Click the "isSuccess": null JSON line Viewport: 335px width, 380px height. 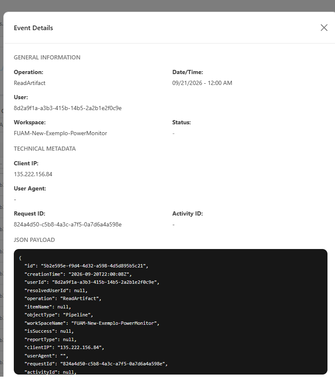click(49, 331)
